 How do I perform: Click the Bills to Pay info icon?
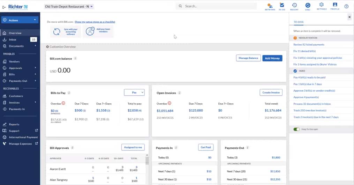pyautogui.click(x=69, y=93)
